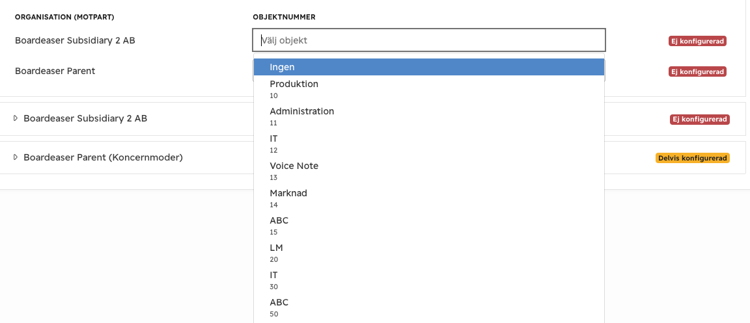Select the ABC option numbered 50
Viewport: 750px width, 323px height.
pyautogui.click(x=429, y=307)
